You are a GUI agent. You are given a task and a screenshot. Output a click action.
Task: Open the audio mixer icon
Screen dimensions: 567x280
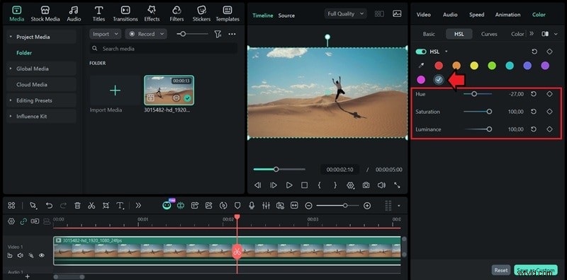click(x=266, y=205)
